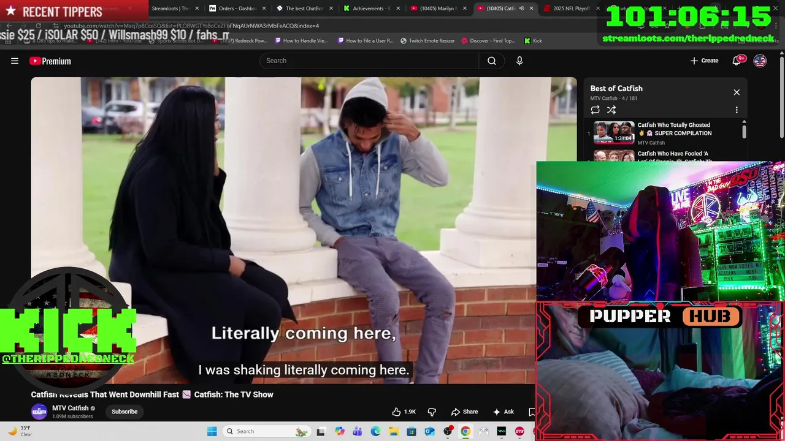This screenshot has width=785, height=441.
Task: Click the 'Catfish Reveals That Went Downhill Fast' title
Action: click(105, 394)
